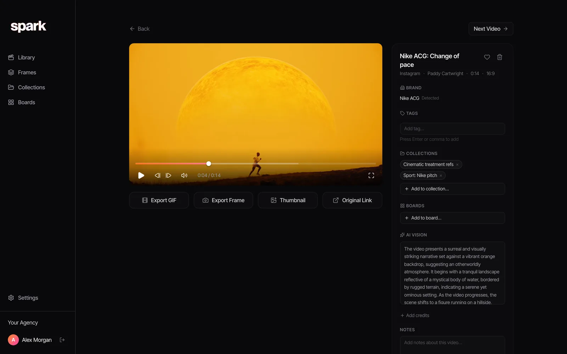This screenshot has height=354, width=567.
Task: Enter fullscreen mode
Action: (371, 175)
